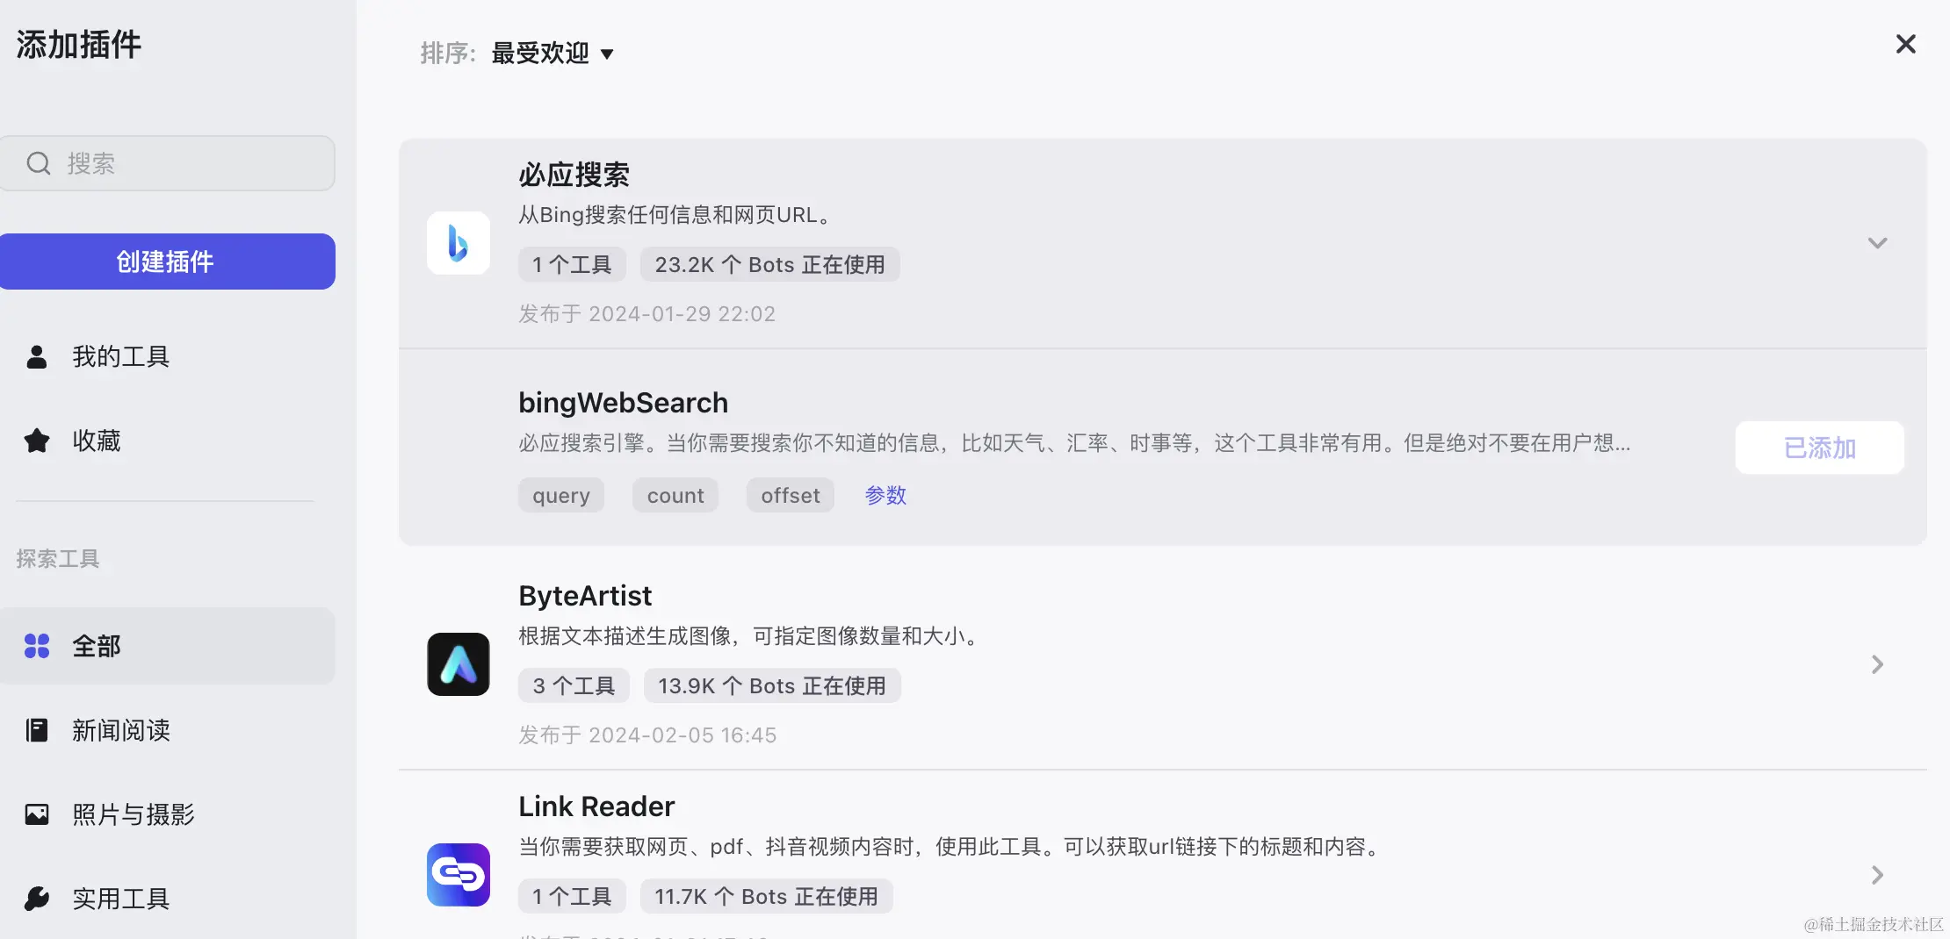Click the search magnifier icon
Image resolution: width=1950 pixels, height=939 pixels.
[38, 163]
